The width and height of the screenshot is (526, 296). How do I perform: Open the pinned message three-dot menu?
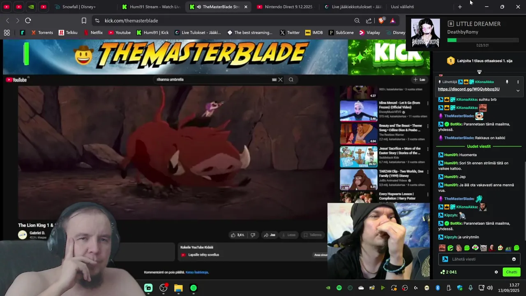[x=518, y=82]
